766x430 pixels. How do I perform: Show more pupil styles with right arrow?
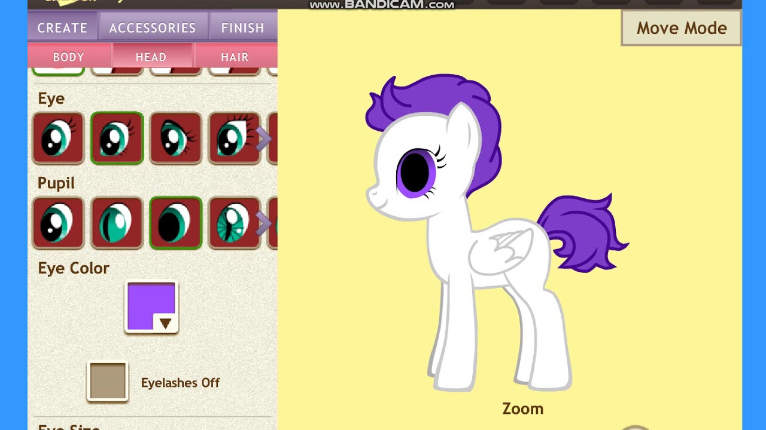pos(264,223)
